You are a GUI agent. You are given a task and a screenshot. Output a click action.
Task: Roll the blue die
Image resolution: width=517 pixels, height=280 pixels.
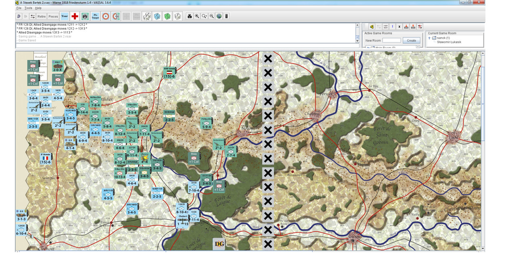click(157, 16)
